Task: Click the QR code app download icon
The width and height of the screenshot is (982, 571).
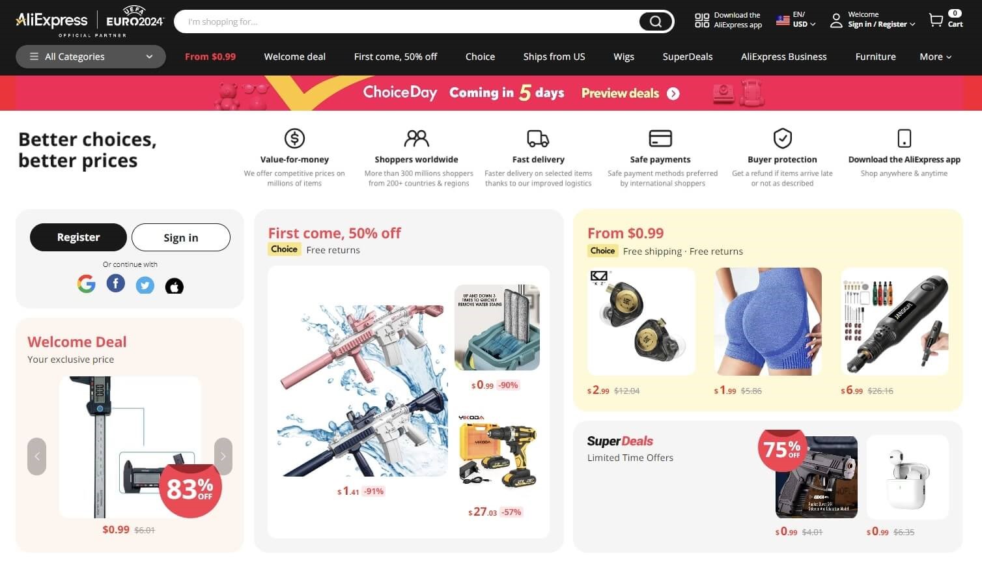Action: pyautogui.click(x=702, y=20)
